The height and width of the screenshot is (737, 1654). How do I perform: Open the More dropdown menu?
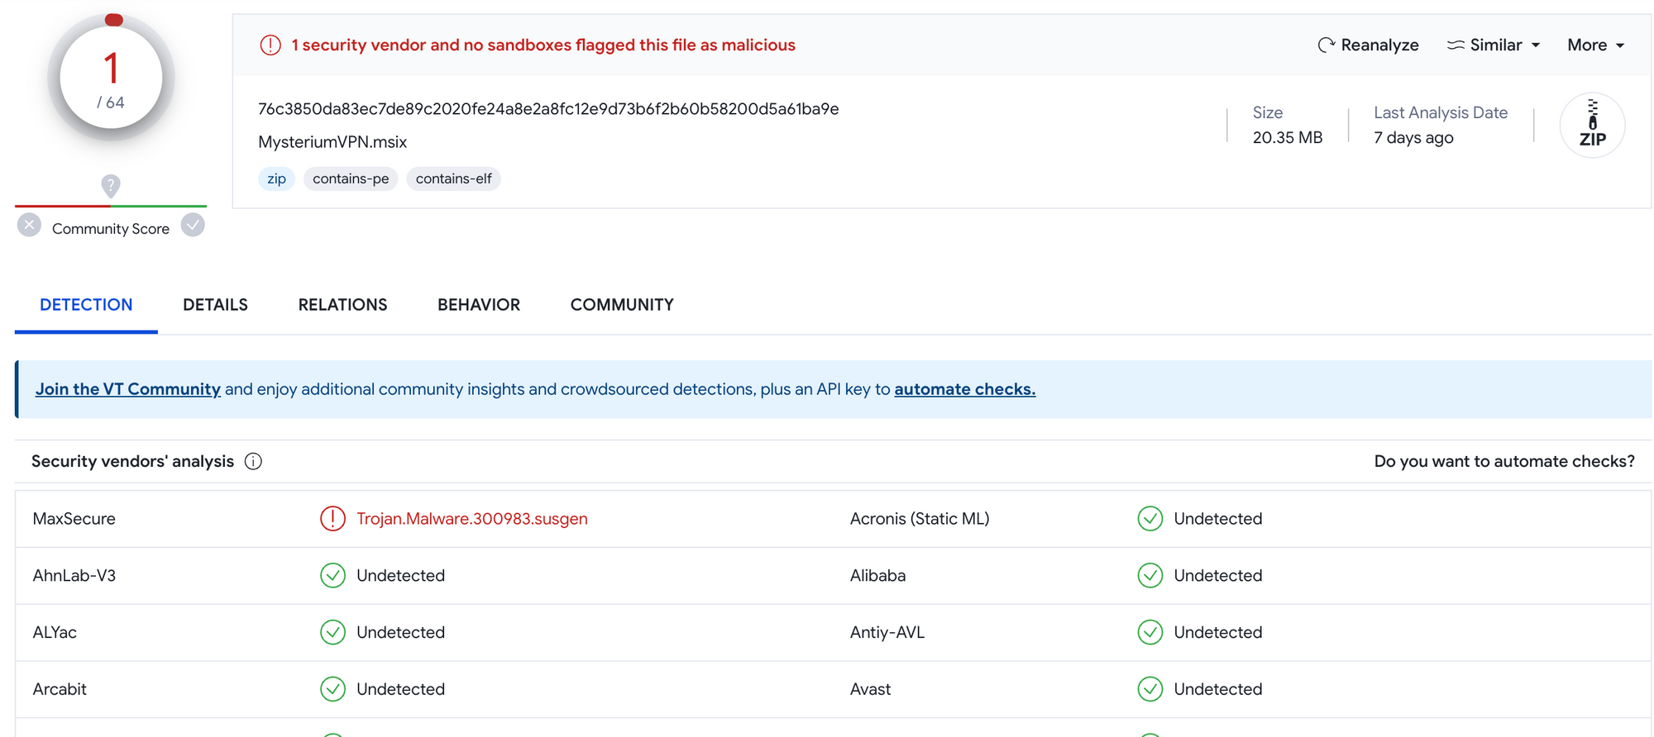[x=1595, y=45]
